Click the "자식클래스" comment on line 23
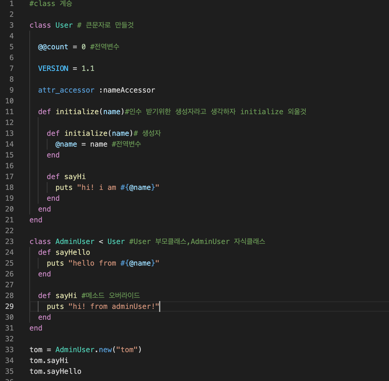The height and width of the screenshot is (381, 389). (249, 242)
